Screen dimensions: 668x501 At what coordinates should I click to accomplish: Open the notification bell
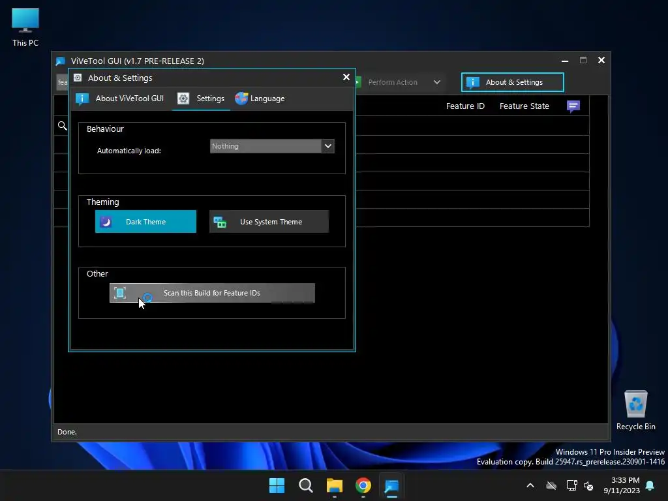650,485
